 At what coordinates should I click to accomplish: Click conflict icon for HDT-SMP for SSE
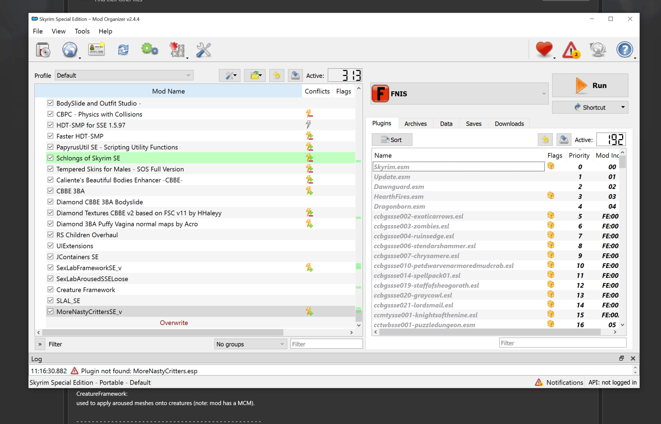point(308,125)
